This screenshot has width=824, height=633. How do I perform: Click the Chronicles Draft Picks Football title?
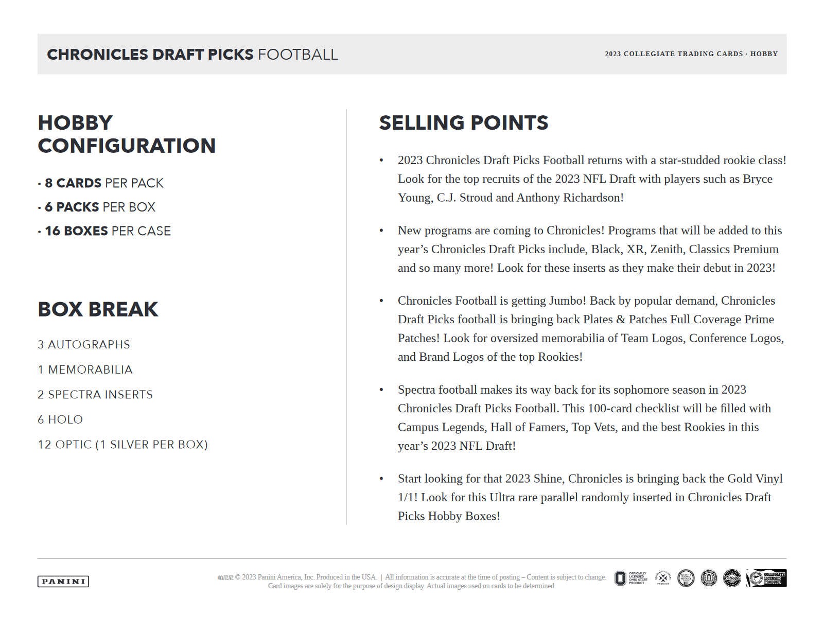[x=192, y=55]
